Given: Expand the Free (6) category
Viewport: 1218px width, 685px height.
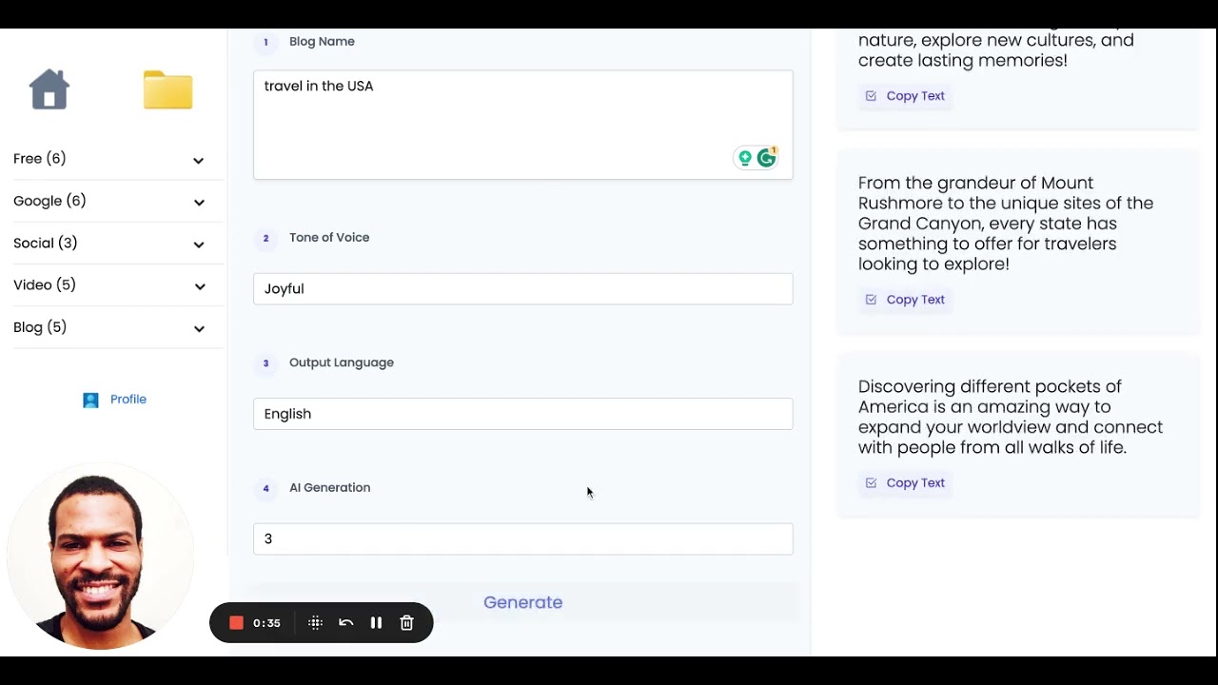Looking at the screenshot, I should (x=110, y=159).
